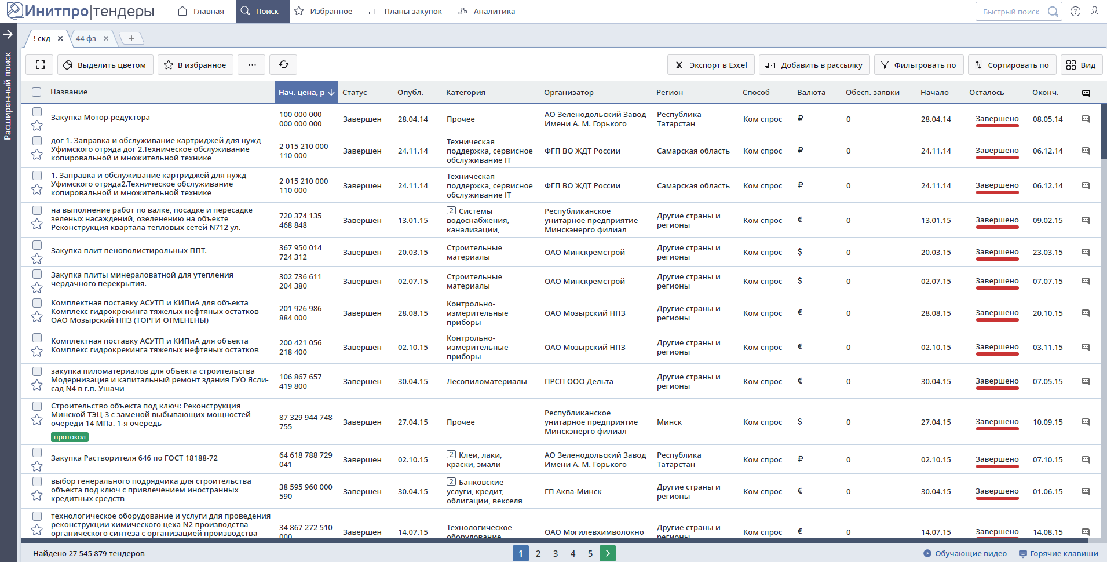The height and width of the screenshot is (562, 1107).
Task: Expand the '2' category badge for Клеи, лаки
Action: [451, 455]
